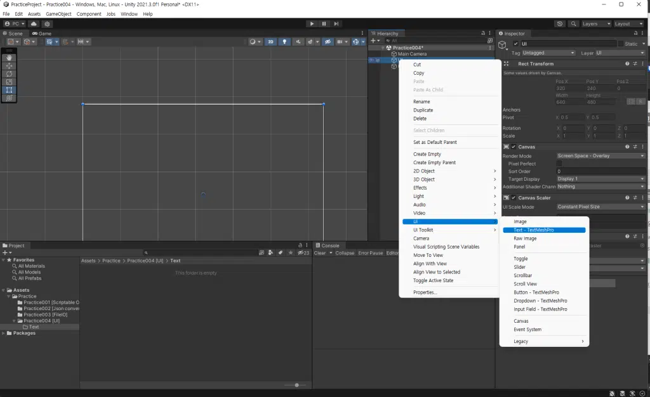This screenshot has width=650, height=397.
Task: Click Collapse button in Console
Action: point(345,253)
